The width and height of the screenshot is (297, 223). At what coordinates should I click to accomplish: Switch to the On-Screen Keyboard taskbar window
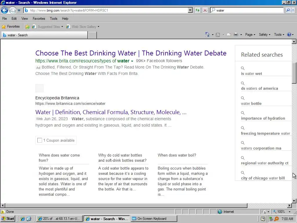coord(154,219)
